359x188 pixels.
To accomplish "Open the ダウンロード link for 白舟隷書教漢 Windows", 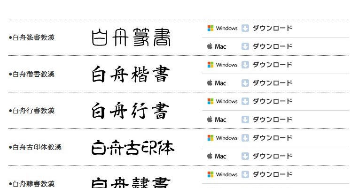I will tap(273, 174).
